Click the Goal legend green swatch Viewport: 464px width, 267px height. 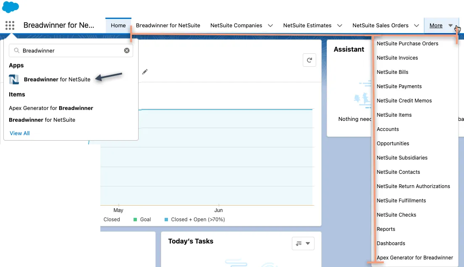click(135, 220)
